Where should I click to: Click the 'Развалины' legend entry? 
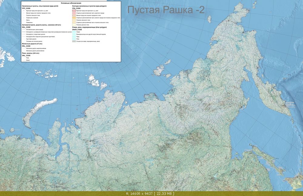click(29, 22)
